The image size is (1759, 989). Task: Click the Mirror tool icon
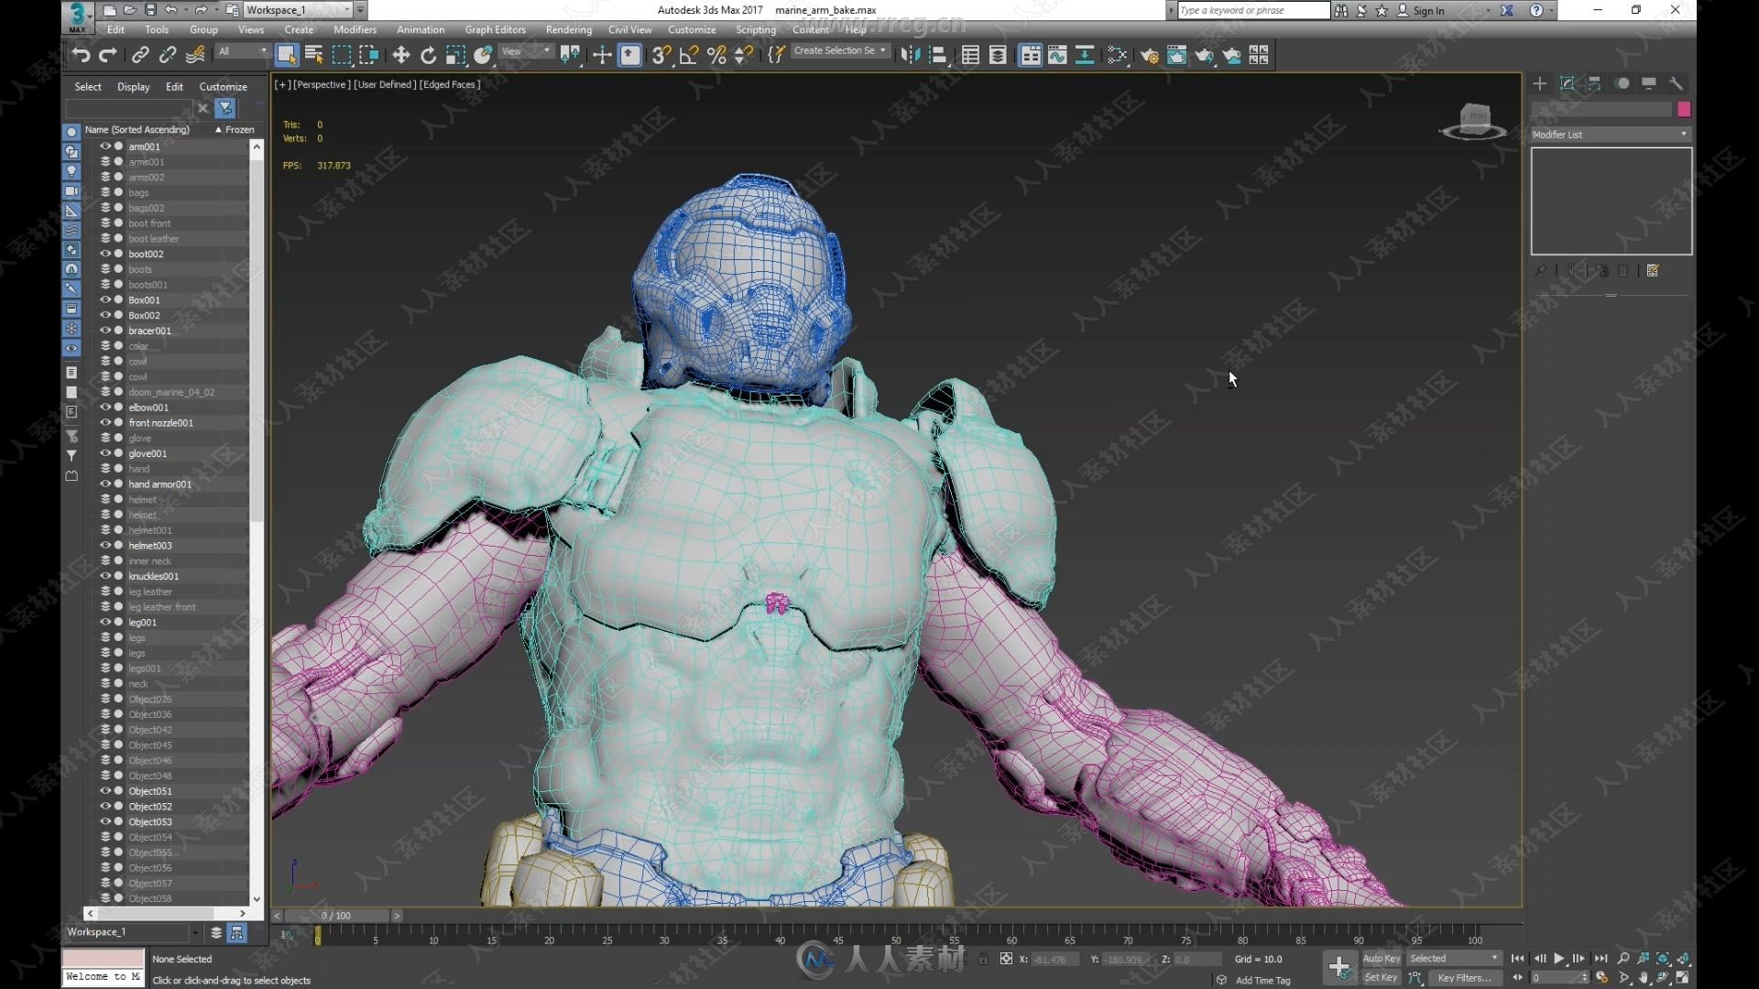tap(910, 55)
